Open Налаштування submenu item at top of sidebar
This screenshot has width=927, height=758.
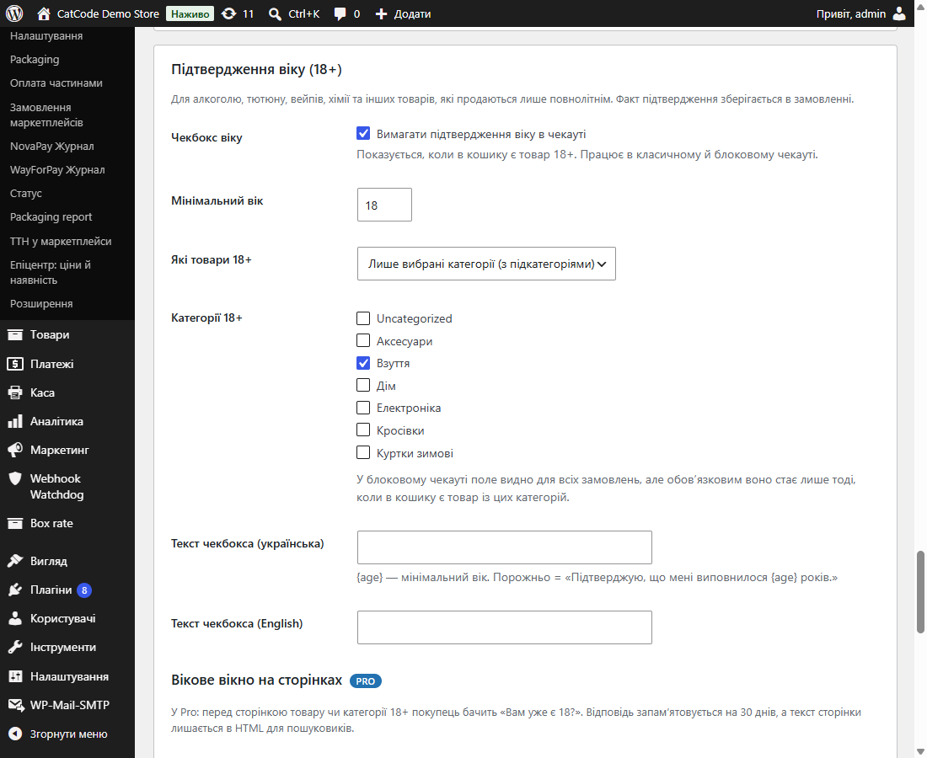(x=46, y=36)
